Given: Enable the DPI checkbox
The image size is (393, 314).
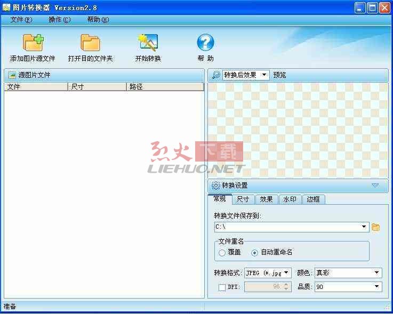Looking at the screenshot, I should point(222,287).
